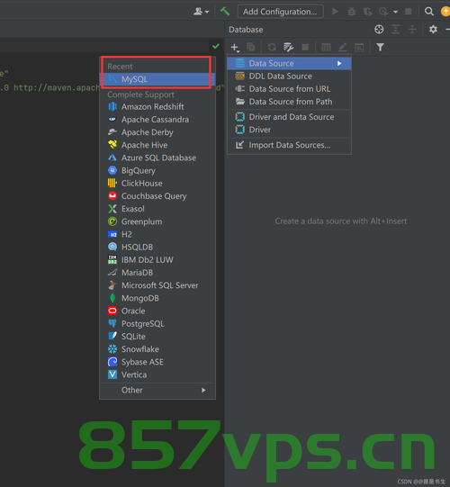Choose Amazon Redshift database
450x487 pixels.
157,107
